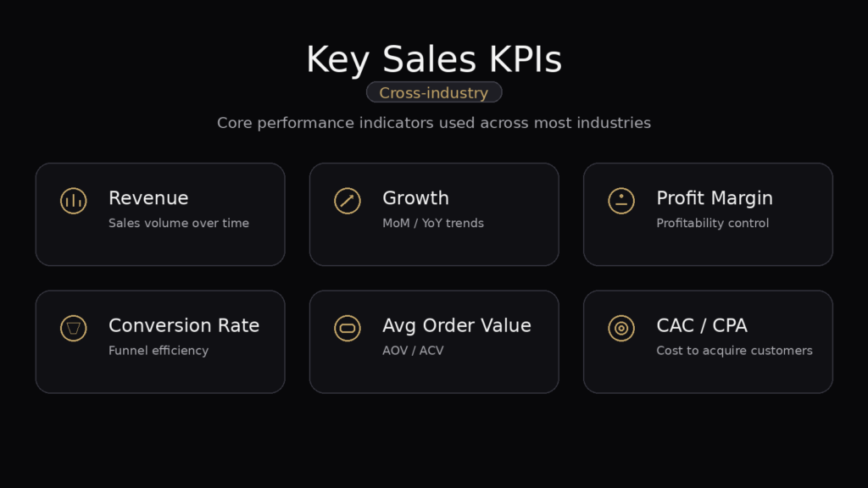Click the Growth trend arrow icon

348,201
